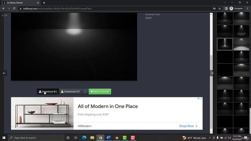The height and width of the screenshot is (141, 251).
Task: Open the red recorder taskbar icon
Action: coord(133,137)
